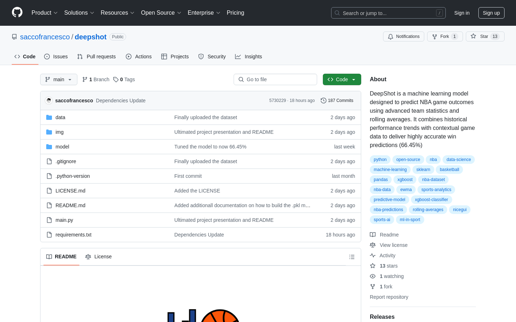Open the Insights tab
516x322 pixels.
(248, 57)
